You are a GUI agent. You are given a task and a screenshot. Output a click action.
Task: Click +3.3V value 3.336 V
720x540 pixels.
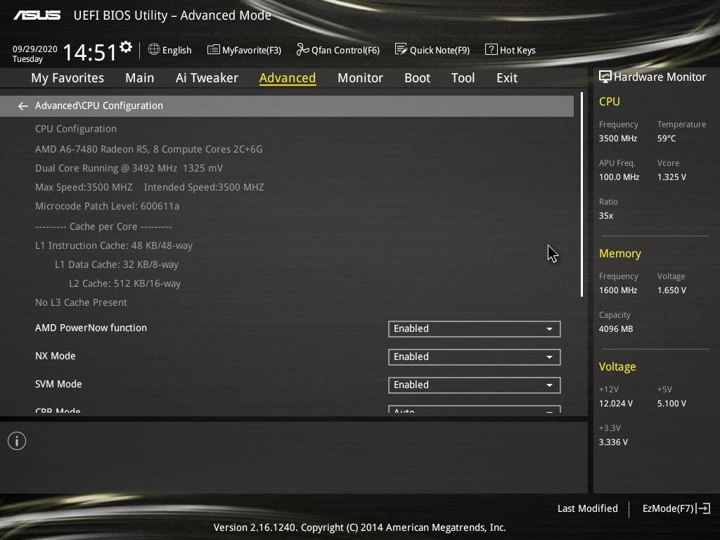[x=613, y=442]
